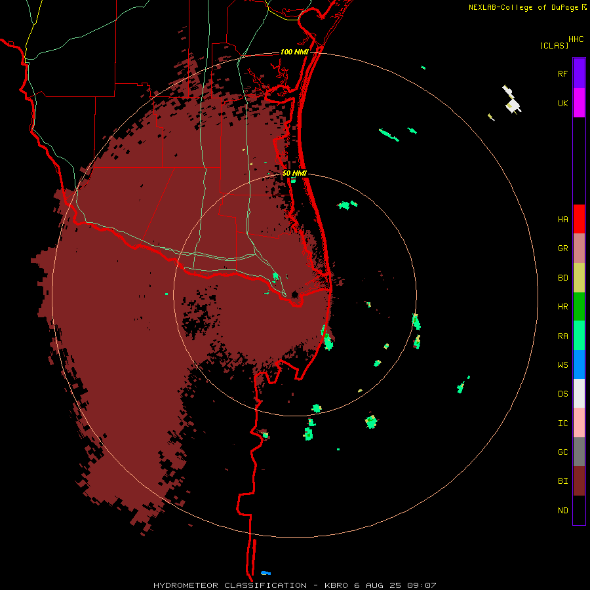Click the HYDROMETEOR CLASSIFICATION title text

coord(230,585)
